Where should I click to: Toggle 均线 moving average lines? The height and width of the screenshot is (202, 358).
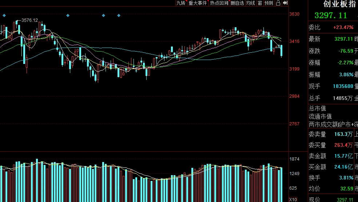click(x=251, y=3)
